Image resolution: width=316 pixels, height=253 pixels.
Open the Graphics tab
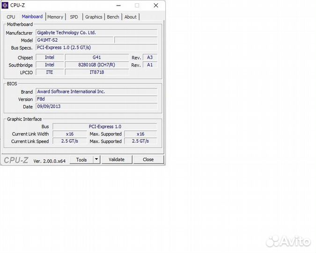(94, 17)
